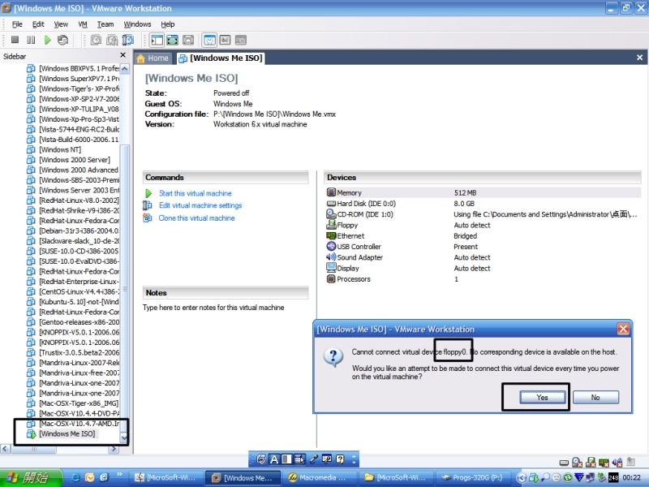Click the floppy status bar icon

tap(591, 462)
